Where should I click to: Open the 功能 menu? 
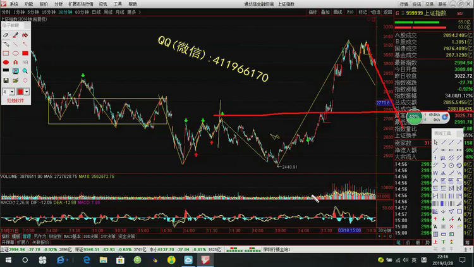pyautogui.click(x=28, y=4)
